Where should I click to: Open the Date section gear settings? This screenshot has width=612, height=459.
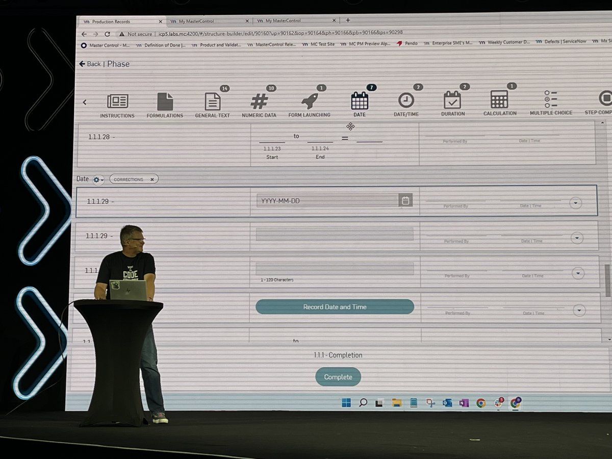pos(97,180)
